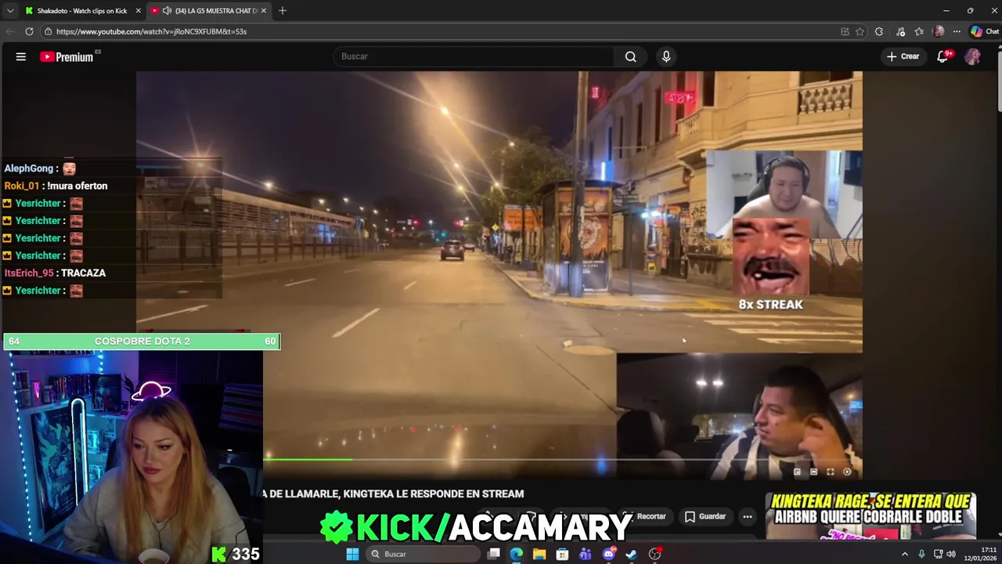
Task: Open File Explorer from taskbar
Action: tap(539, 554)
